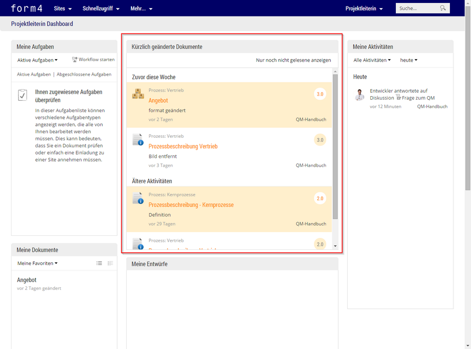
Task: Click the clipboard checkmark task icon
Action: click(23, 95)
